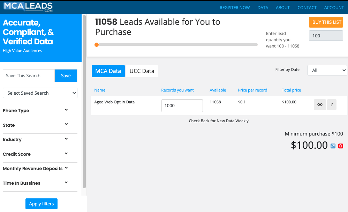Click the Buy This List button
Viewport: 348px width, 212px height.
[326, 22]
